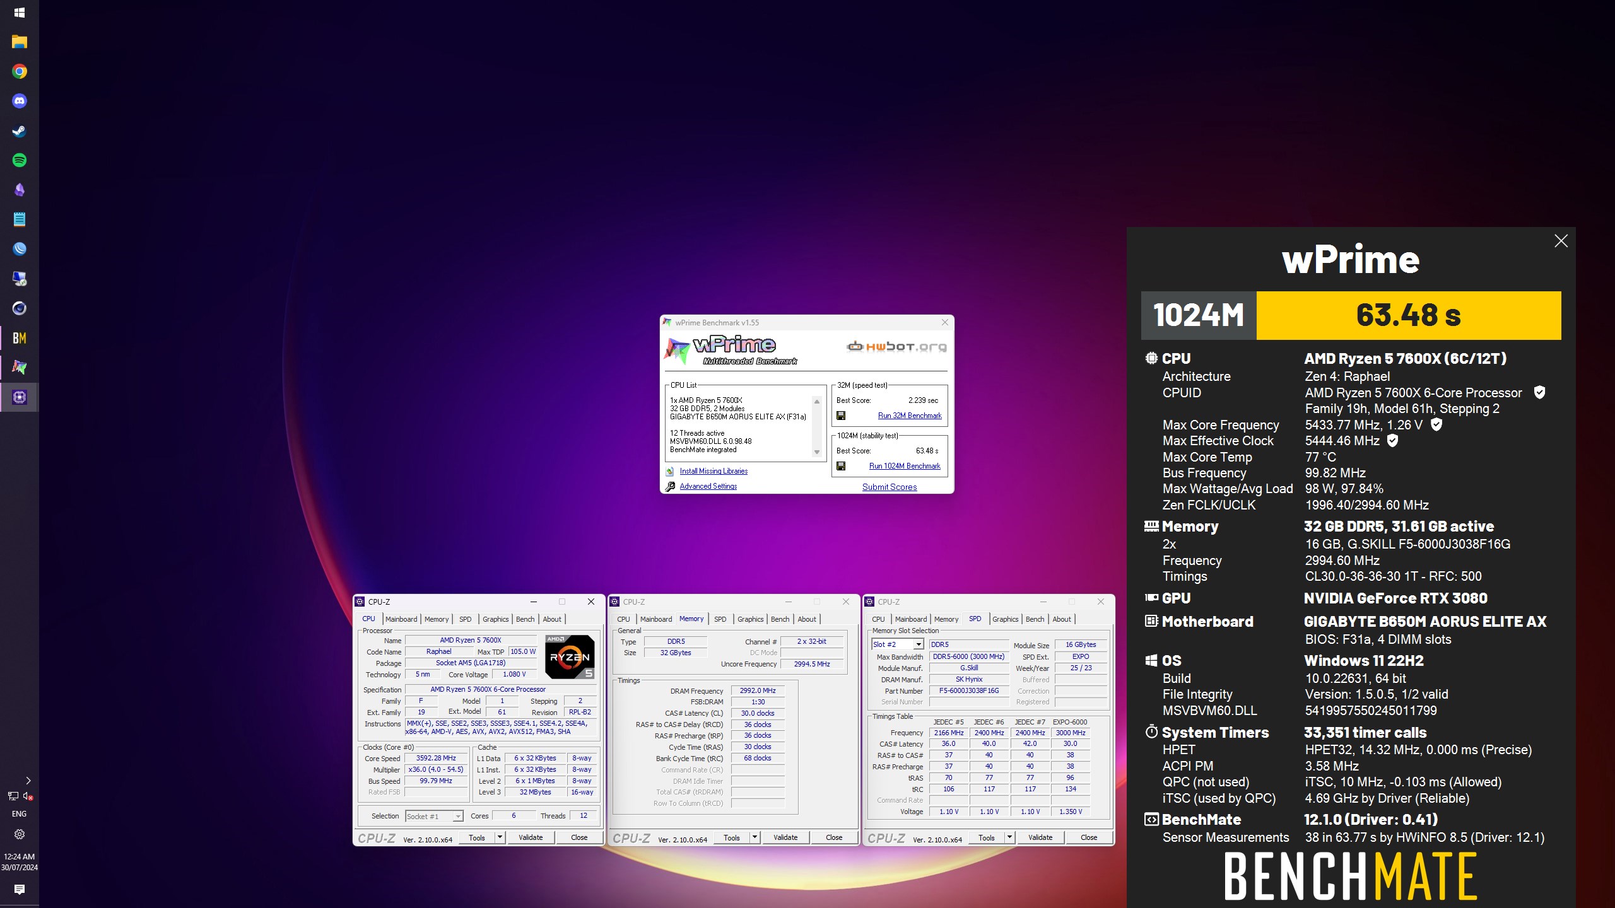Click the DRAM Frequency 2992.0 MHz field

coord(758,690)
